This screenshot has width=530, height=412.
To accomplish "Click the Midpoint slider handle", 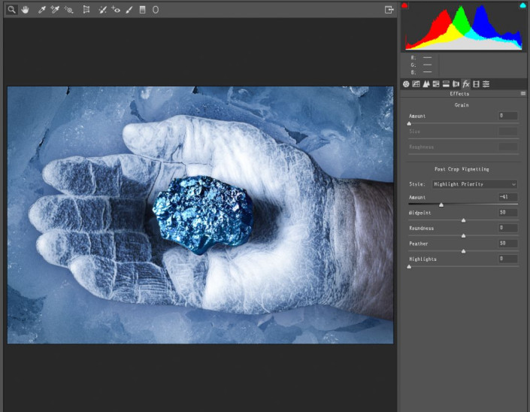I will pos(463,220).
